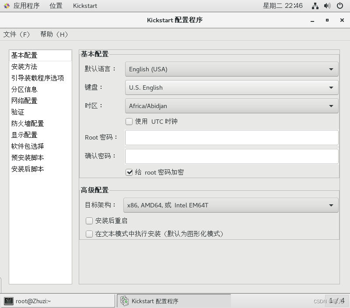Screen dimensions: 350x308
Task: Uncheck 给 root 密码加密 checkbox
Action: (x=129, y=172)
